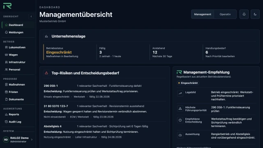
Task: Click 'fällig 24.08.2026' due date
Action: (111, 137)
